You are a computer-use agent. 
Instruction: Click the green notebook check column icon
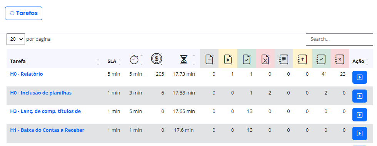pos(321,59)
